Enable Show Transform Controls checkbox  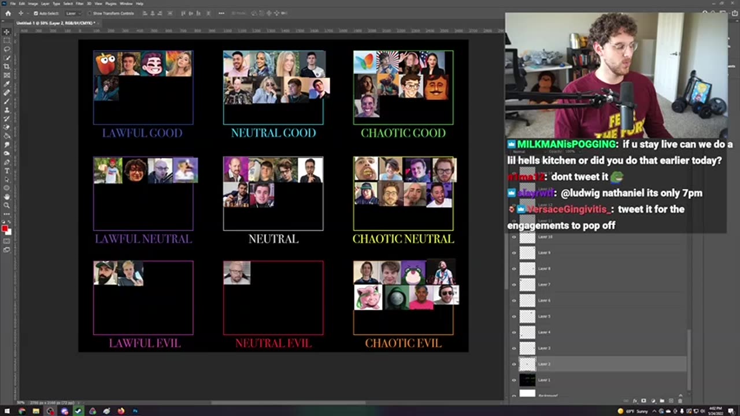tap(90, 13)
